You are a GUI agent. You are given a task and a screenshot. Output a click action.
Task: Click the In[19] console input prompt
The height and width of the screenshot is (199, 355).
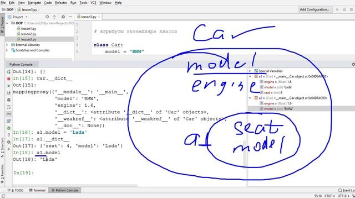(23, 173)
